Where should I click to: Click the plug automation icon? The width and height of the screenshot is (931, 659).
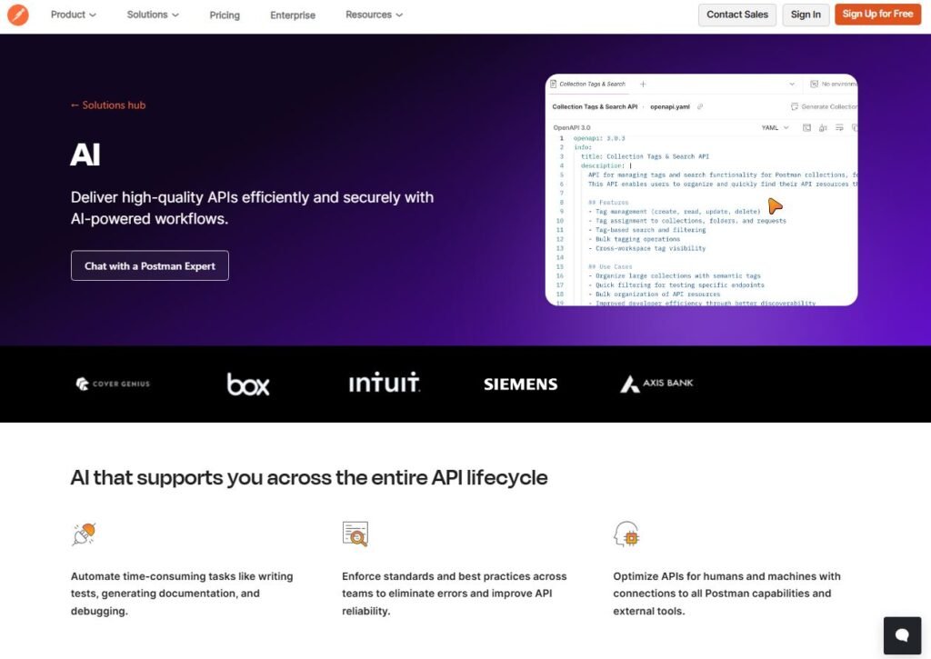click(84, 534)
